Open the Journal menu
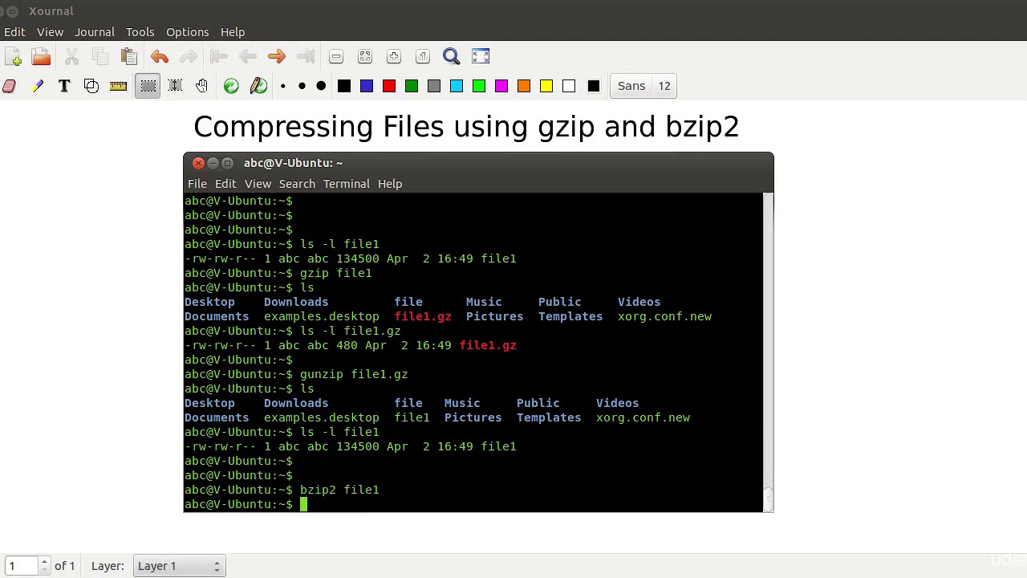The height and width of the screenshot is (578, 1027). click(x=95, y=32)
